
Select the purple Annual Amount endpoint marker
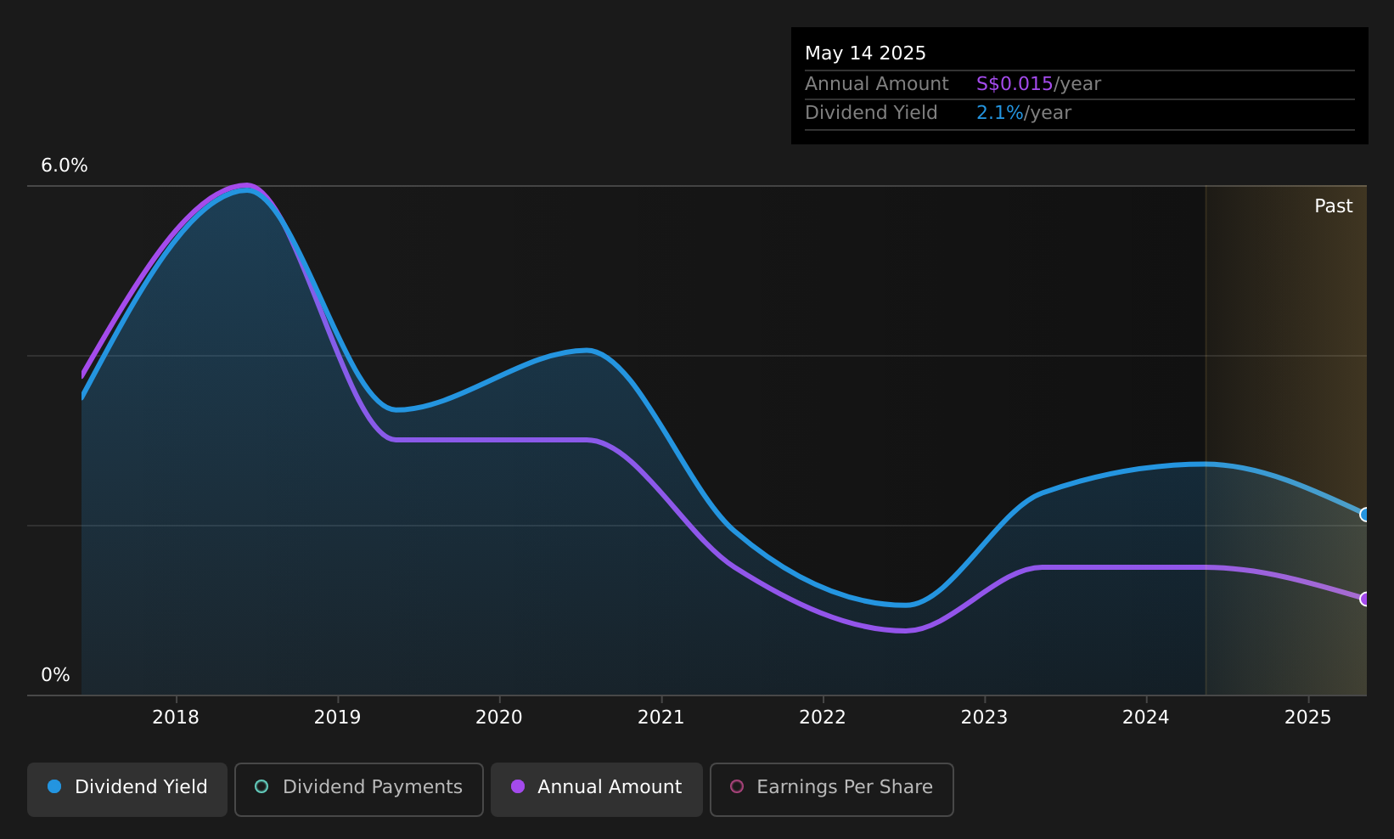1365,599
